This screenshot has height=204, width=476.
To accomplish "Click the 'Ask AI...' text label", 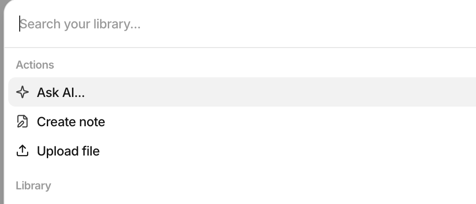I will [61, 92].
